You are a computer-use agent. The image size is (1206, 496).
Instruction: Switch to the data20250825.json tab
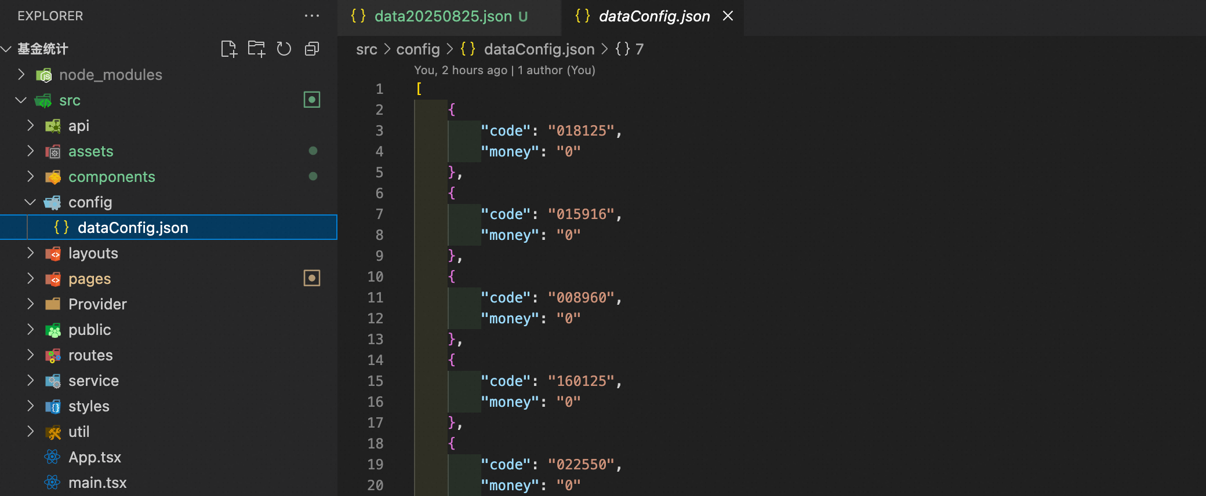(449, 16)
